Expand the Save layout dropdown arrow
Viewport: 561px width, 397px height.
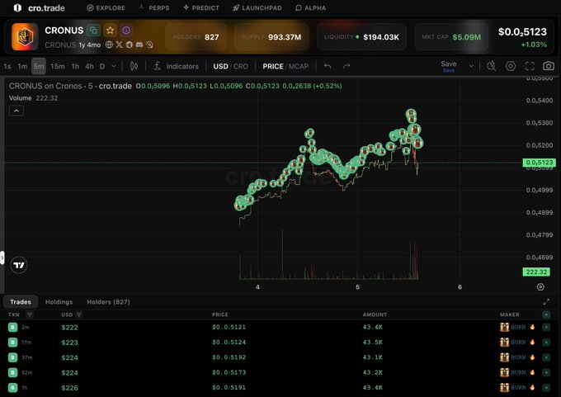point(471,66)
